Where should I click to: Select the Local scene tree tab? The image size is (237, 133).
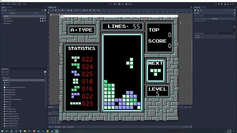pos(35,13)
